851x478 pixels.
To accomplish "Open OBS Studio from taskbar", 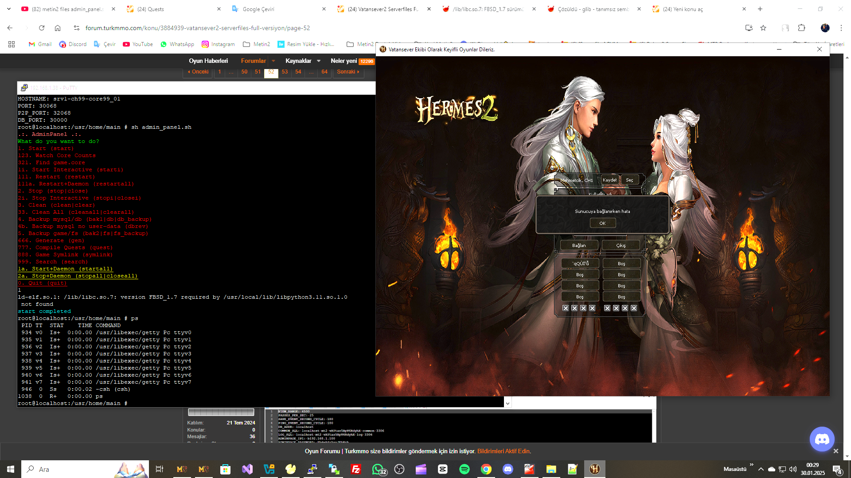I will tap(399, 469).
